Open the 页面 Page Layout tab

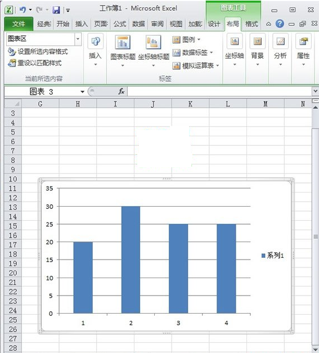101,24
